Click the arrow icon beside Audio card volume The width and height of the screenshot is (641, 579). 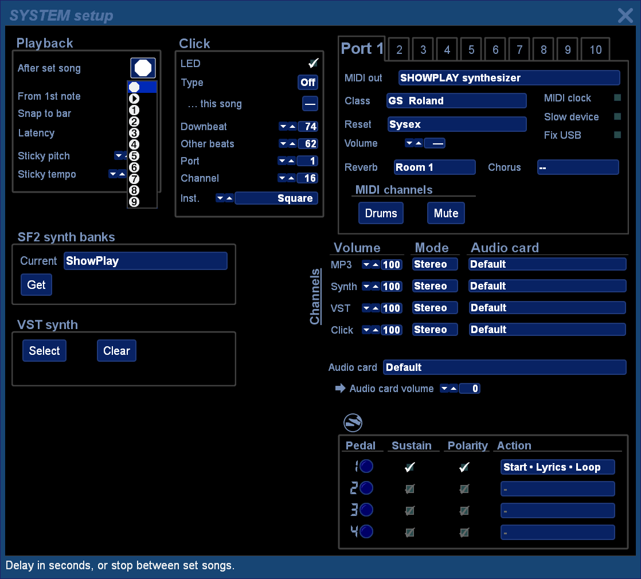point(340,389)
